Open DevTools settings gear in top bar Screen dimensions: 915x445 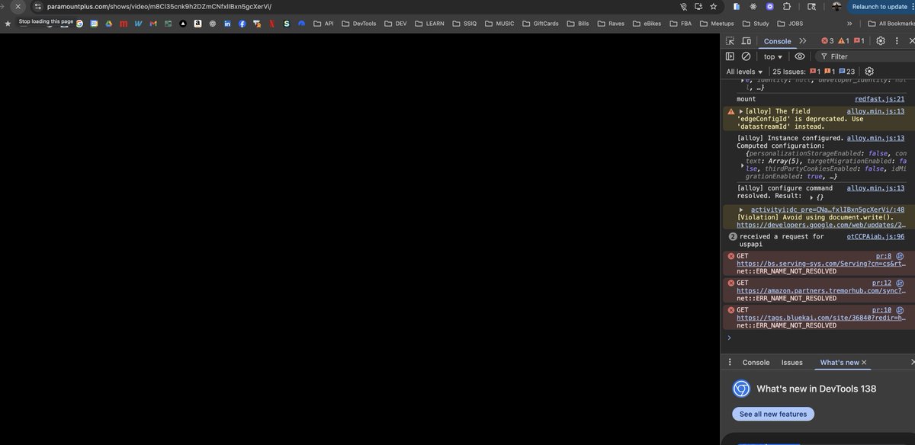point(881,41)
